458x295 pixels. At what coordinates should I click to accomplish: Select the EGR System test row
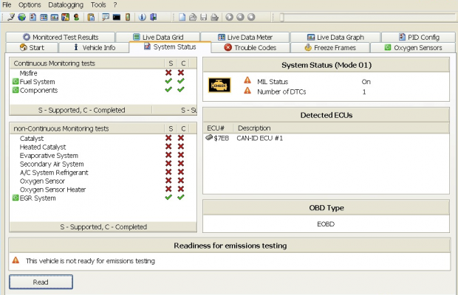37,198
